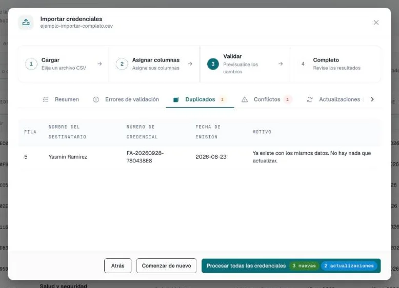Select the Duplicados tab
This screenshot has width=399, height=288.
coord(200,99)
